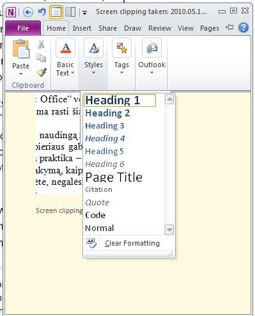Go back using the Back arrow icon
The width and height of the screenshot is (255, 316).
click(28, 12)
